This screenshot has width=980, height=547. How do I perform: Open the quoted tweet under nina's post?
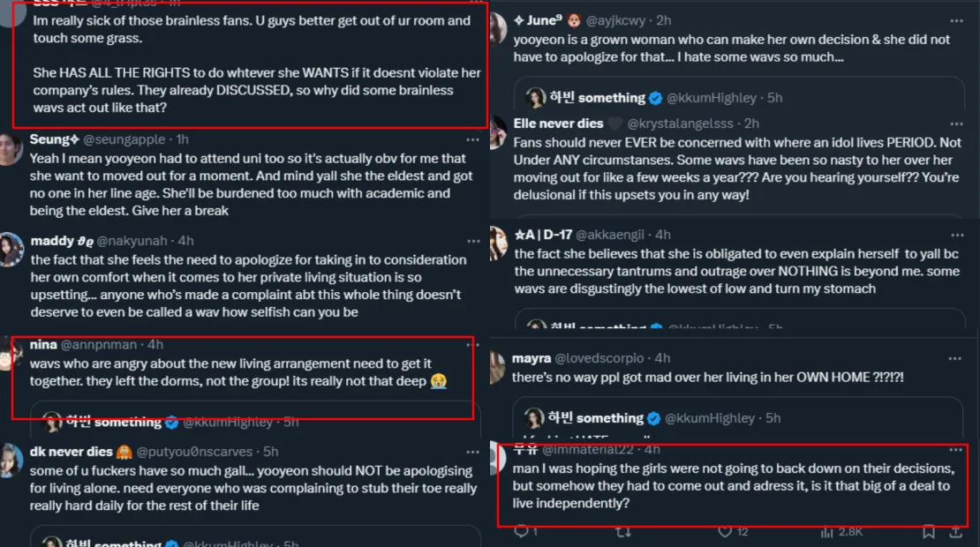[247, 422]
